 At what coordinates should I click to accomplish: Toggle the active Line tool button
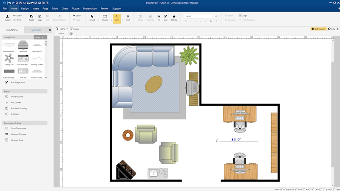pyautogui.click(x=116, y=17)
